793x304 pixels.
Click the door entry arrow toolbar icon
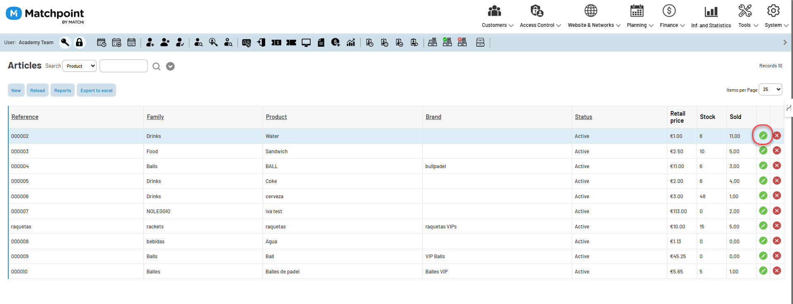261,42
